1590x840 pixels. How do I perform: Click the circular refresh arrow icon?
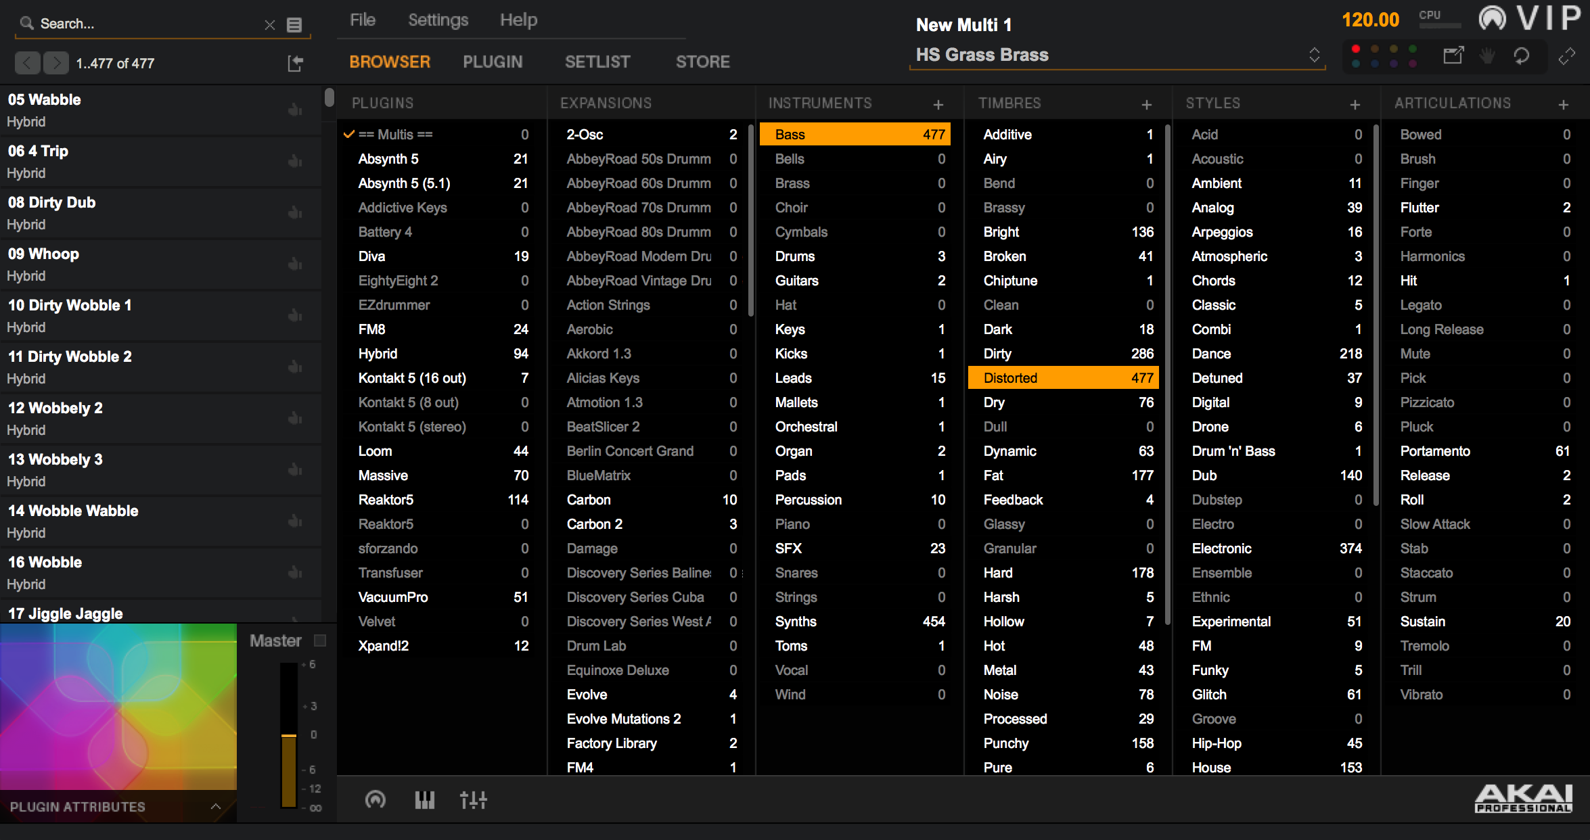pos(1521,56)
